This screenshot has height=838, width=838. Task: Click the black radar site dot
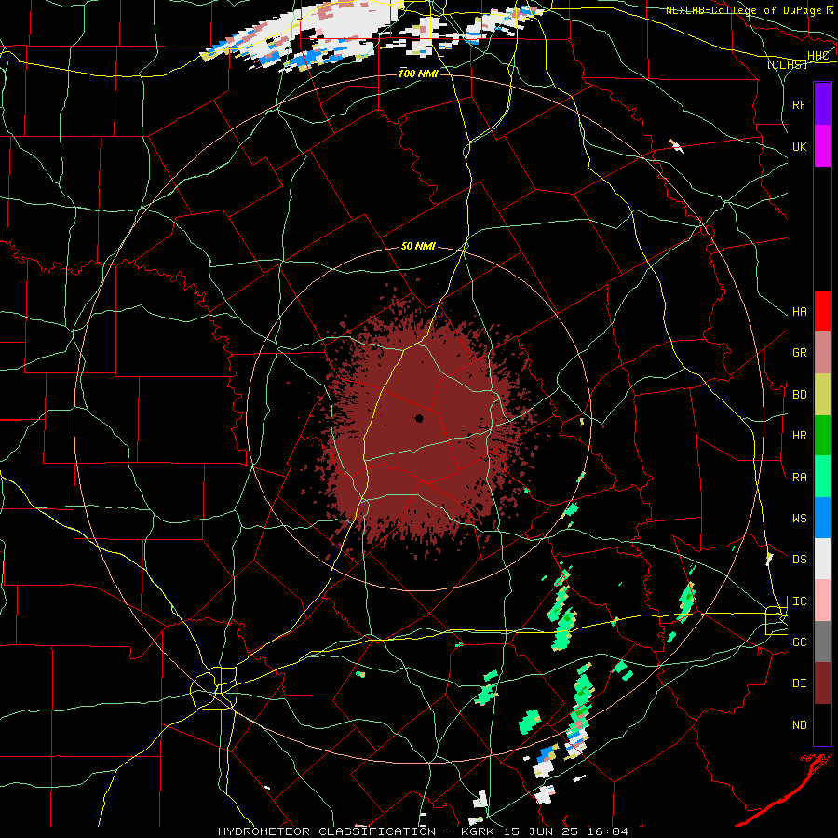(419, 418)
